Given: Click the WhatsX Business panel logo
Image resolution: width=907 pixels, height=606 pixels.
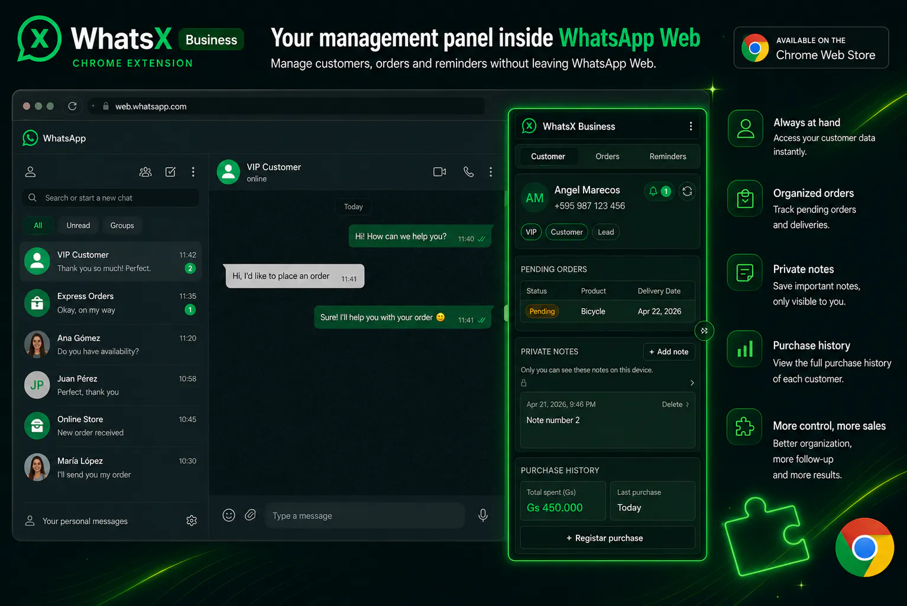Looking at the screenshot, I should 529,126.
